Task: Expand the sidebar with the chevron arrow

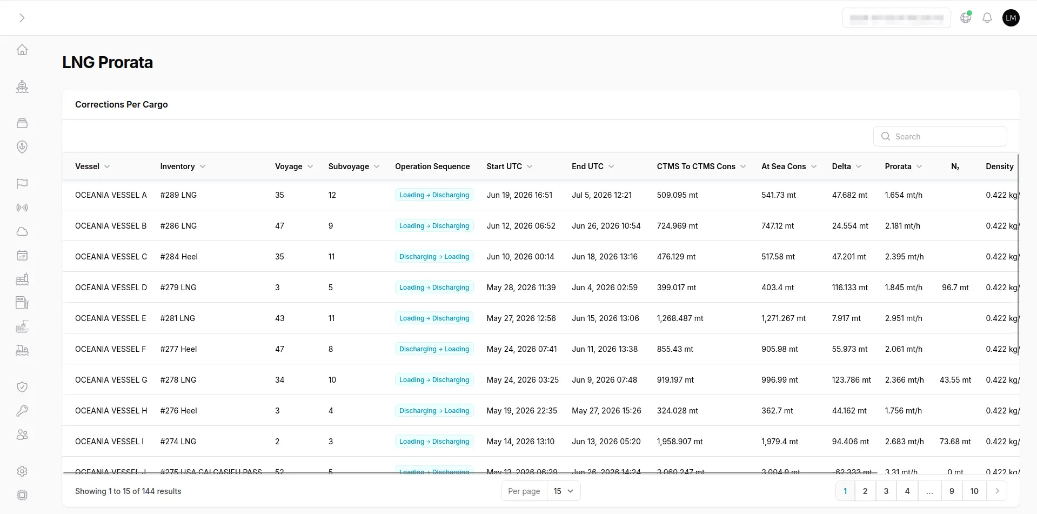Action: pyautogui.click(x=22, y=18)
